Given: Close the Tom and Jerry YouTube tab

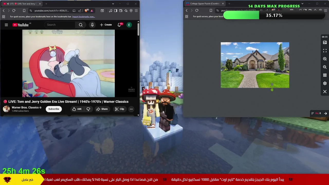Looking at the screenshot, I should point(40,4).
